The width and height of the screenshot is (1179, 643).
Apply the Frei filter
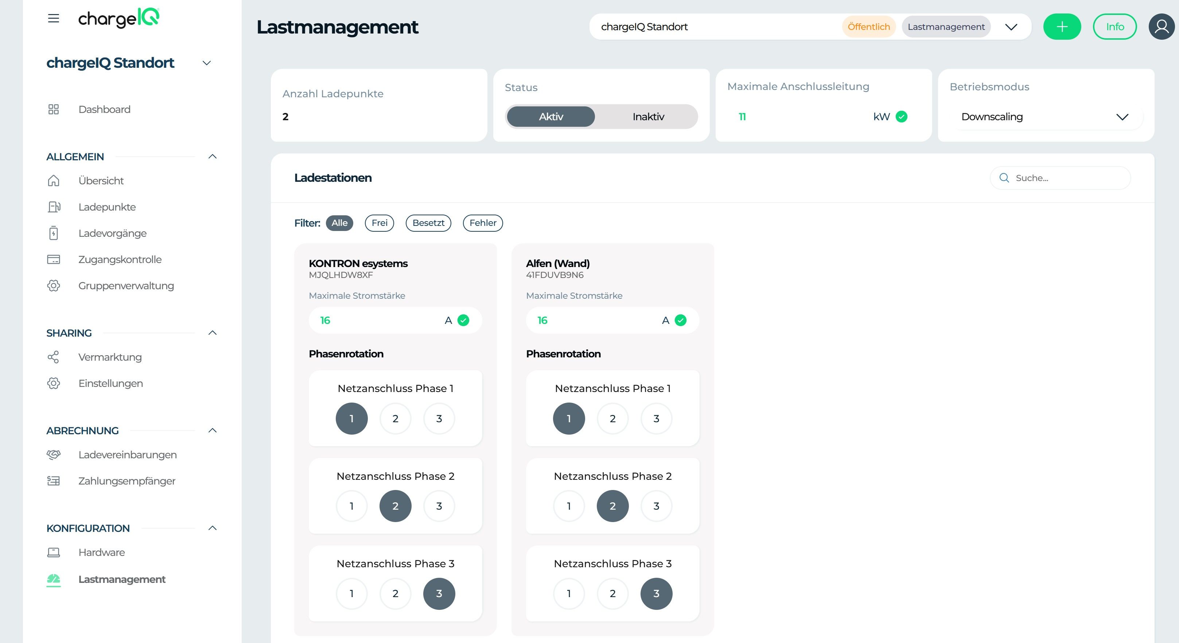380,223
